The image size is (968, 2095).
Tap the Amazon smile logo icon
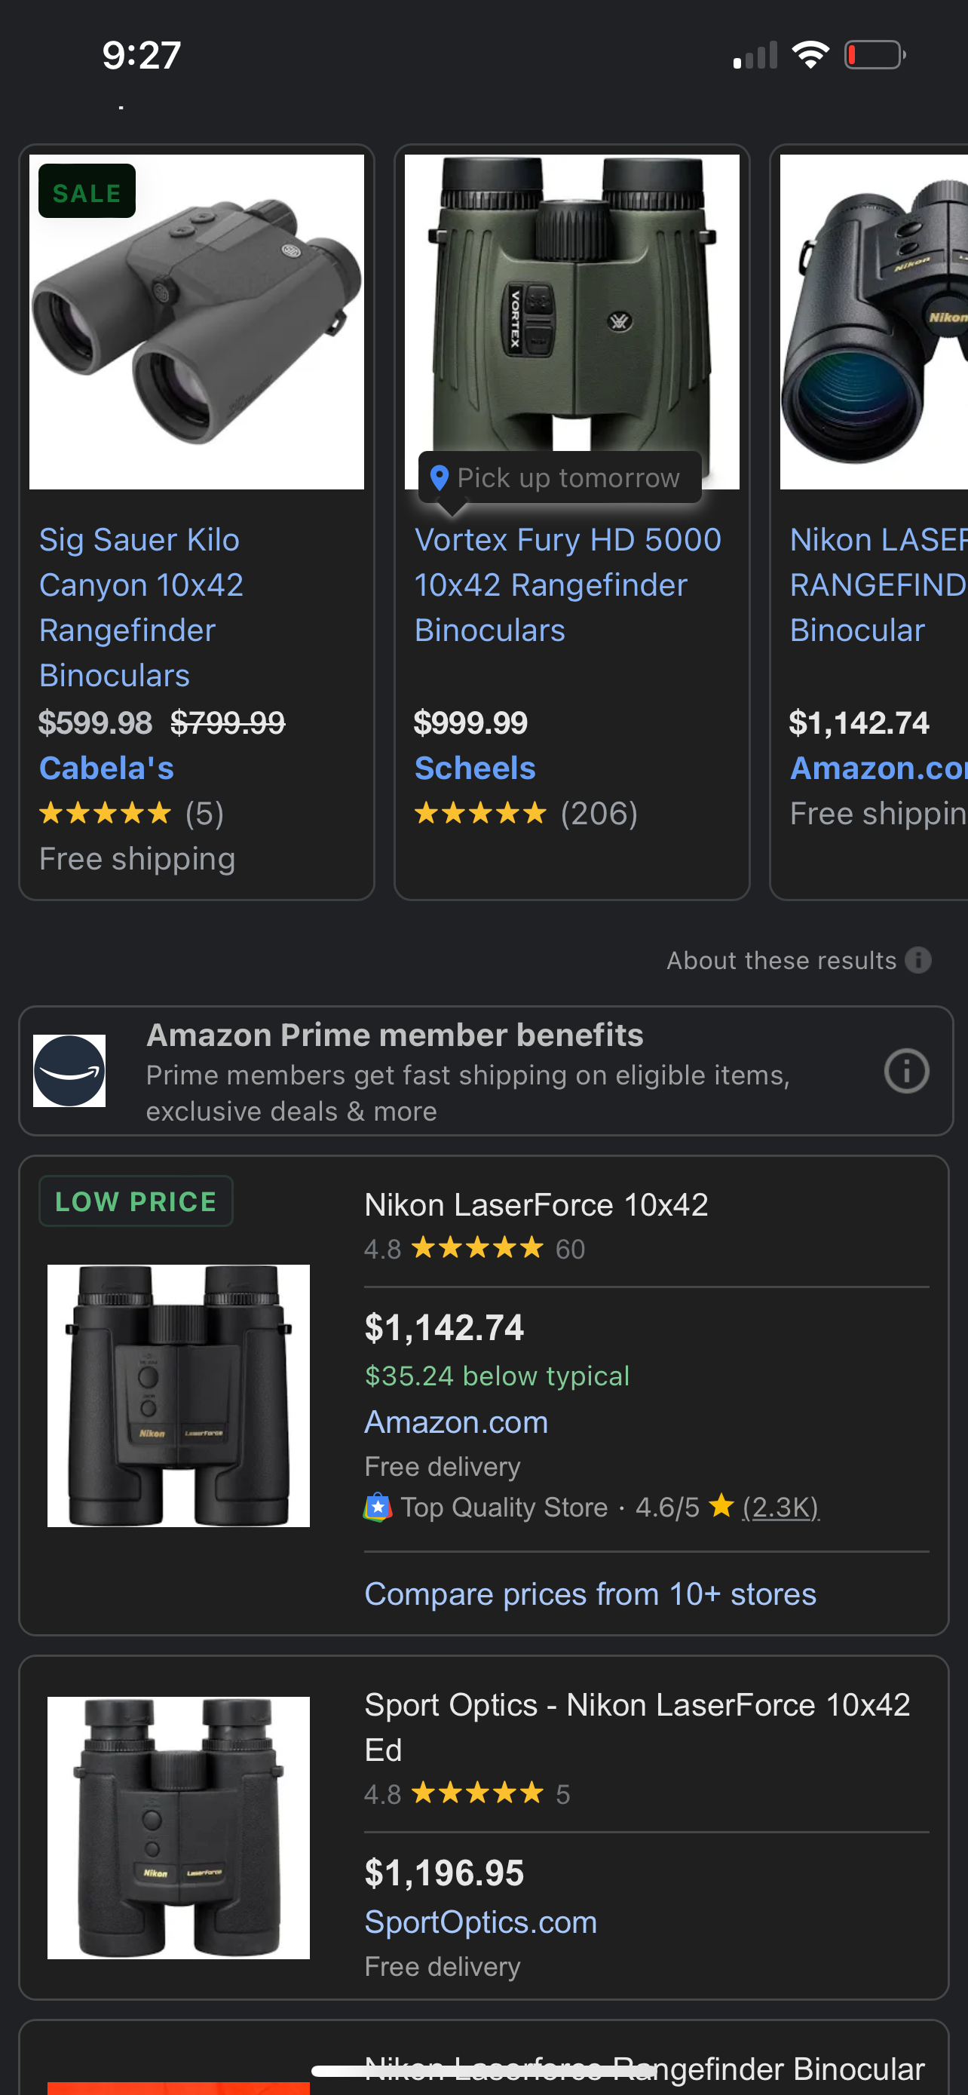(x=70, y=1071)
